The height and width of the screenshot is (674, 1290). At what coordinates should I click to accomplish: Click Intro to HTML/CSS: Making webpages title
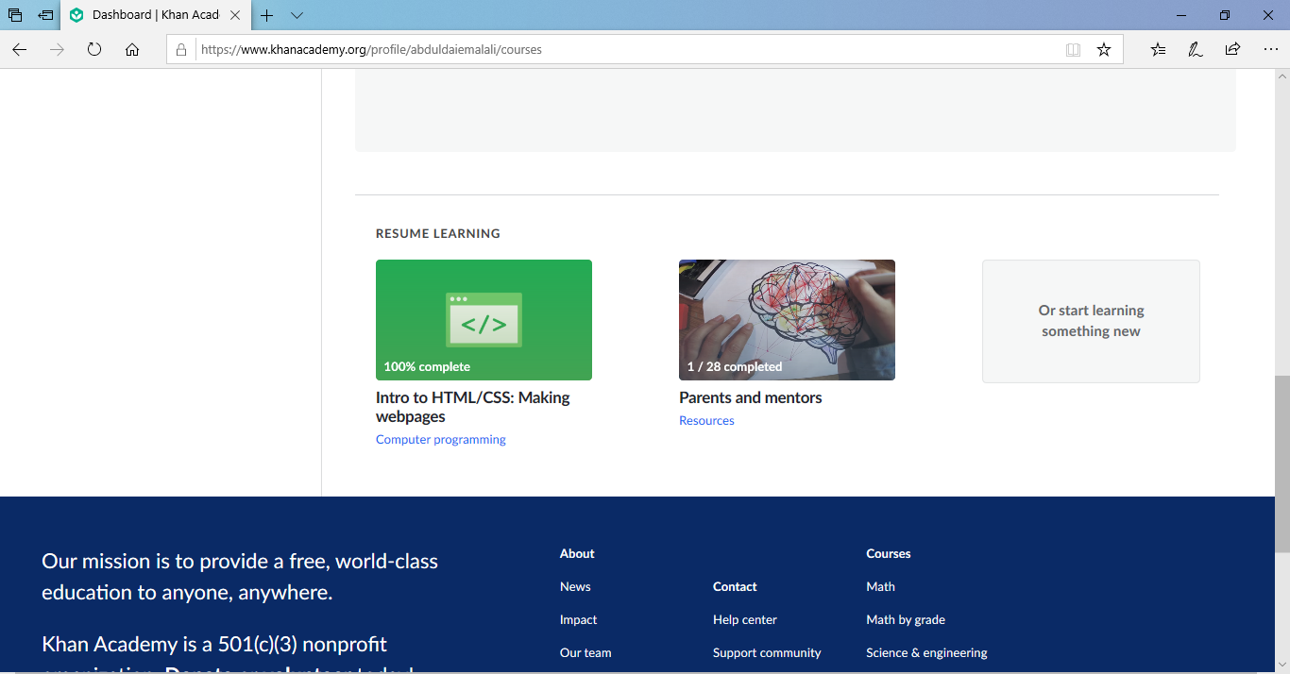472,407
